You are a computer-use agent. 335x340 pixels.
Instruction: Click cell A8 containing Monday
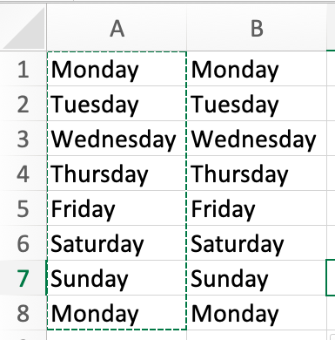(x=117, y=313)
